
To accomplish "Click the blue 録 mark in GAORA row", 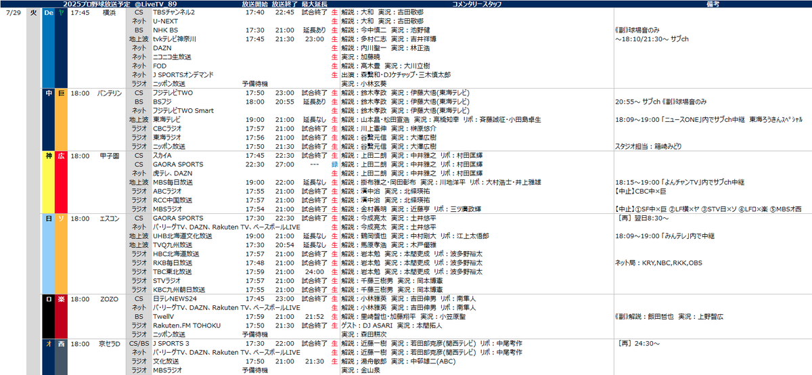I will [334, 164].
